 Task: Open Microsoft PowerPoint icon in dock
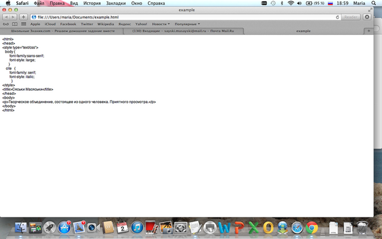pyautogui.click(x=239, y=228)
